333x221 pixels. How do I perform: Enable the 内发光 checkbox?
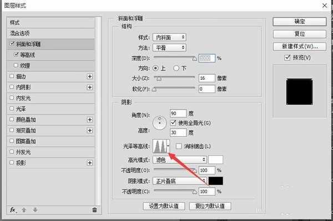point(12,97)
